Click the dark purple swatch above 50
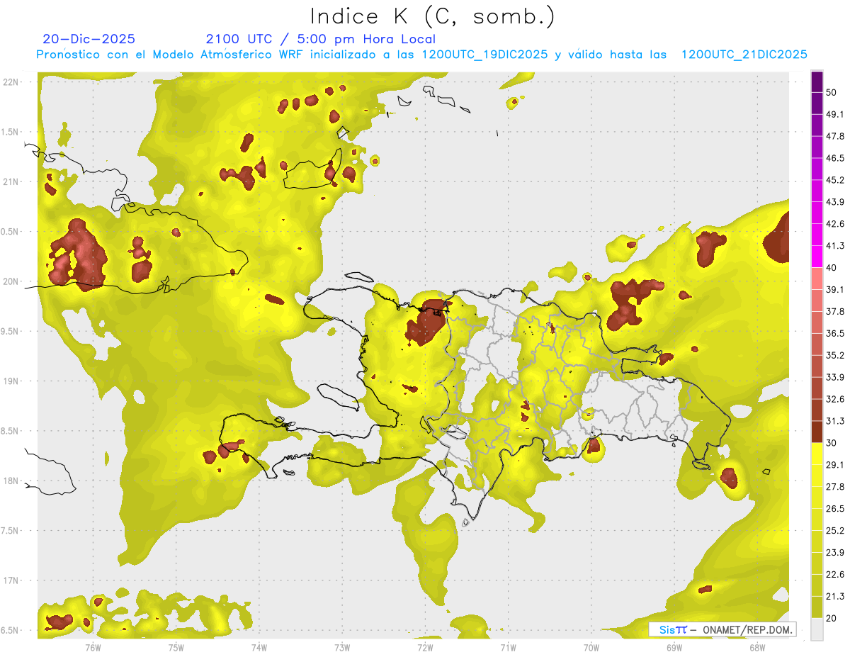850x657 pixels. click(817, 82)
